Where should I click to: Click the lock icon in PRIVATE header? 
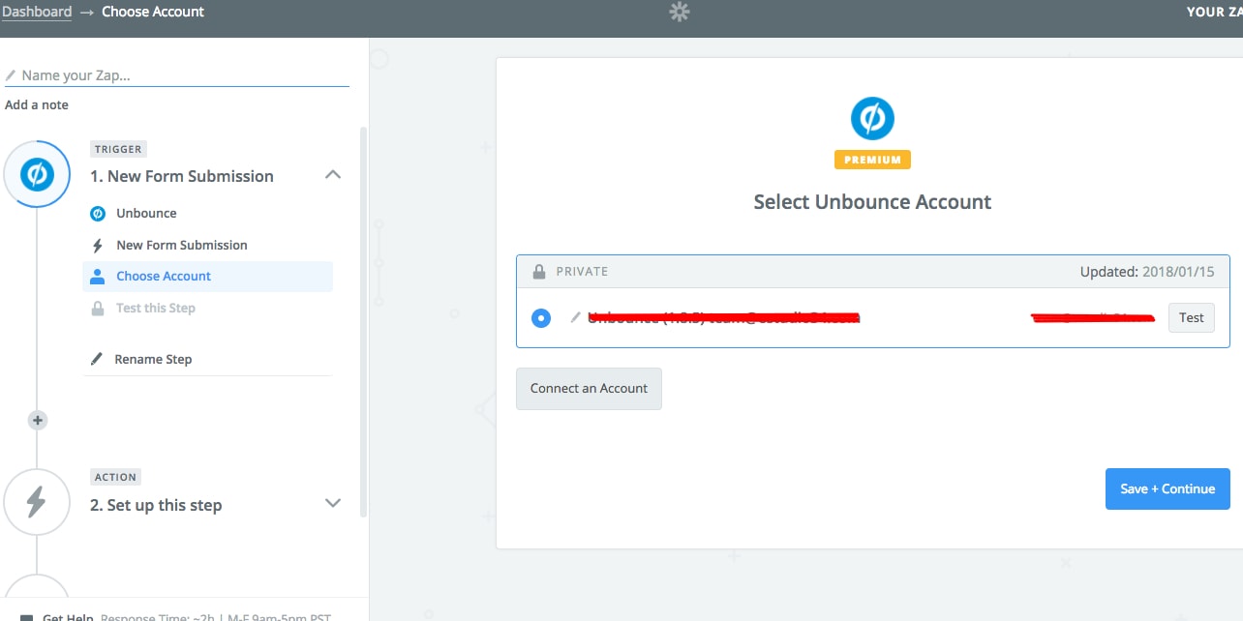click(539, 272)
